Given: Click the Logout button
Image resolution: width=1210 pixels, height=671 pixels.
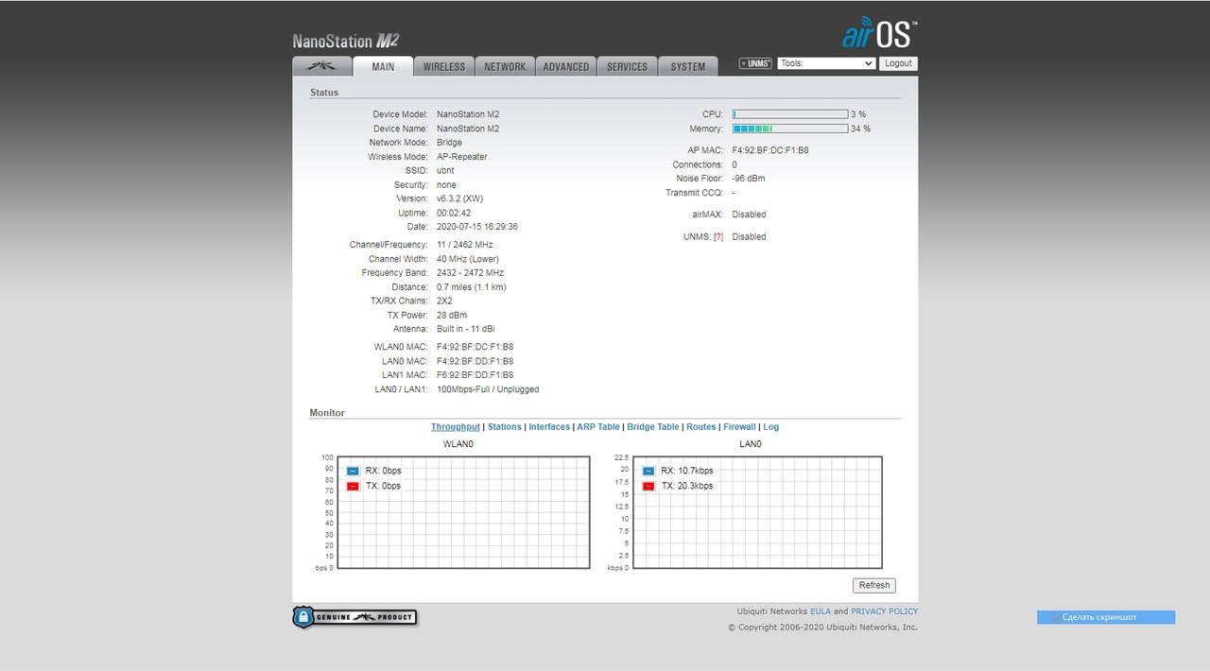Looking at the screenshot, I should click(x=898, y=63).
